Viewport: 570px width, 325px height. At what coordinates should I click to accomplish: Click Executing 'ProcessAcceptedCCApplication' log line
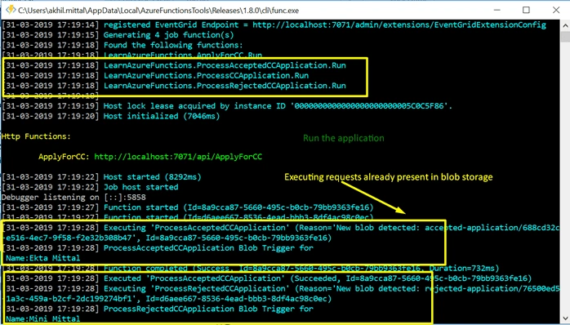(281, 228)
